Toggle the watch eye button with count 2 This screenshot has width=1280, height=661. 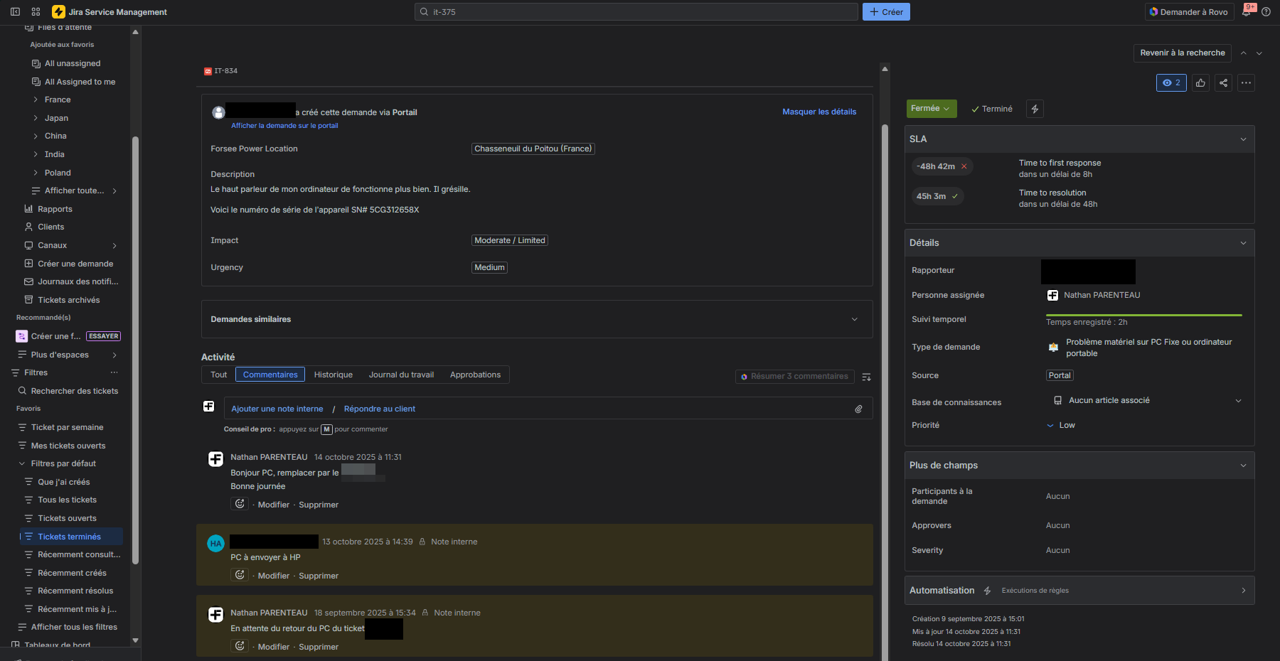[1170, 83]
